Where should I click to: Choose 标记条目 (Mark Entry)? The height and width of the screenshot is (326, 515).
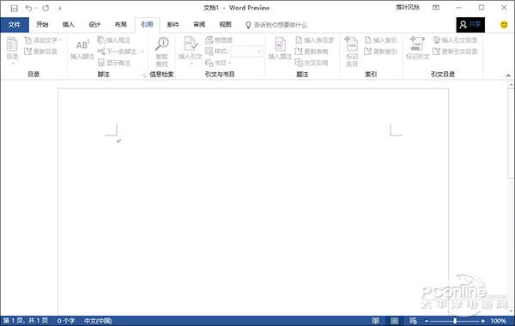[x=351, y=51]
